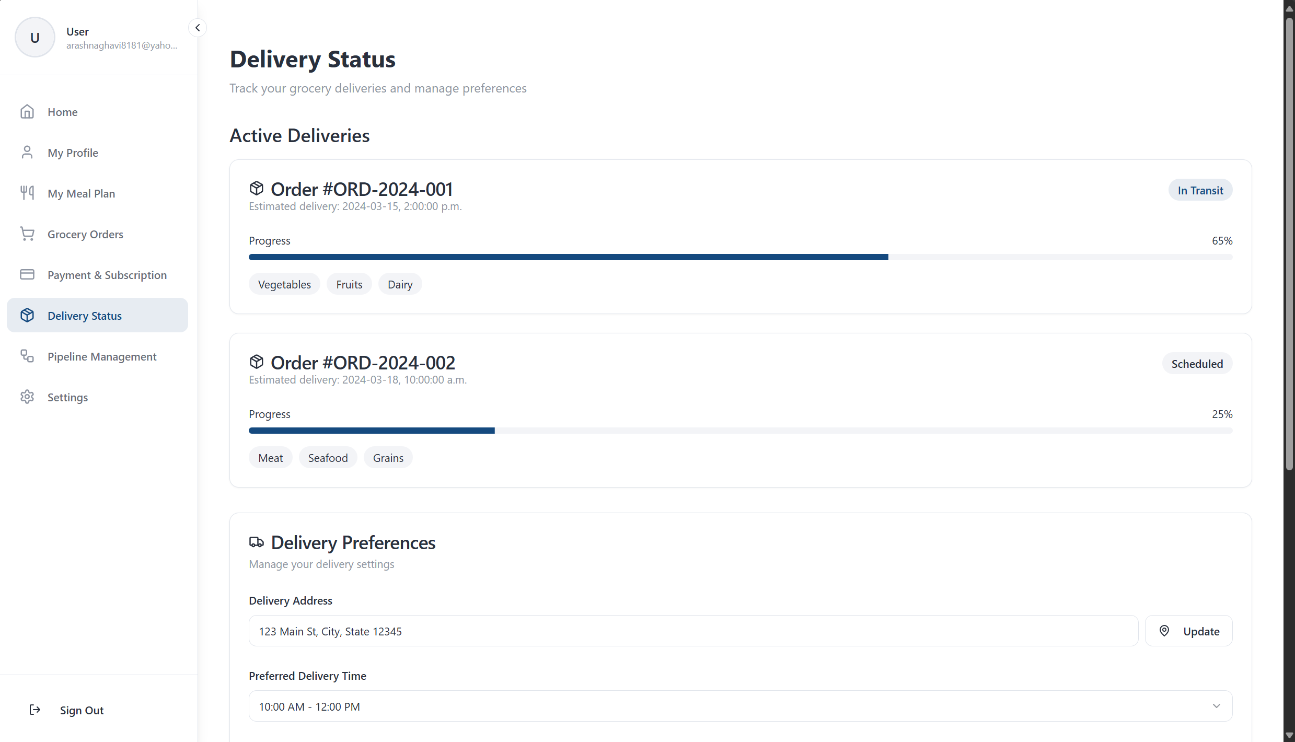Click the dropdown arrow on 10:00 AM - 12:00 PM
The width and height of the screenshot is (1295, 742).
click(1217, 706)
